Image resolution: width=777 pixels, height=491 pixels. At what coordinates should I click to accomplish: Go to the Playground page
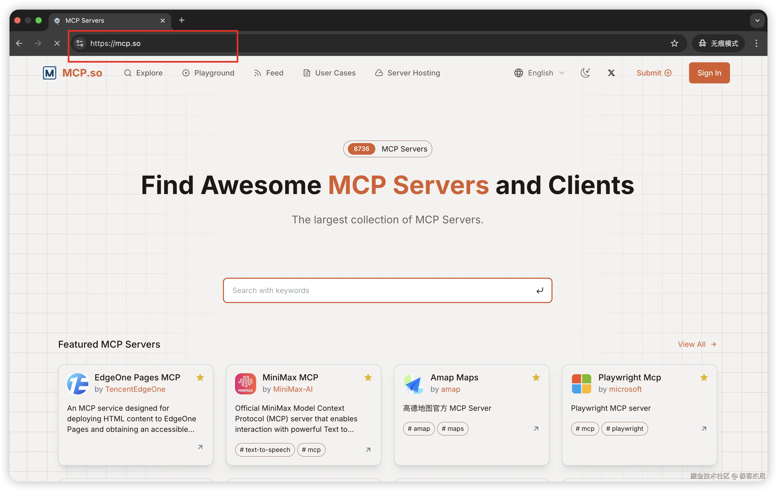[x=208, y=73]
